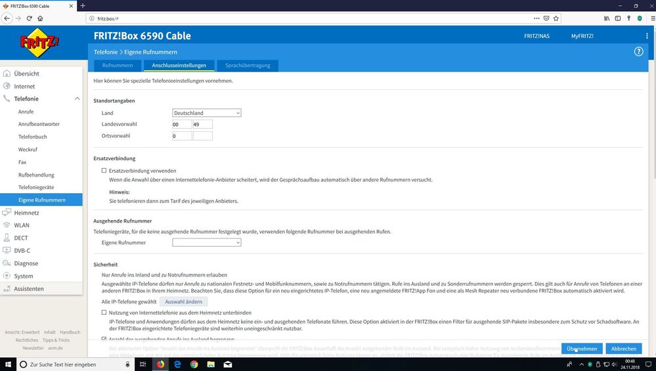Open Assistenten in the sidebar
This screenshot has height=371, width=656.
pyautogui.click(x=29, y=289)
